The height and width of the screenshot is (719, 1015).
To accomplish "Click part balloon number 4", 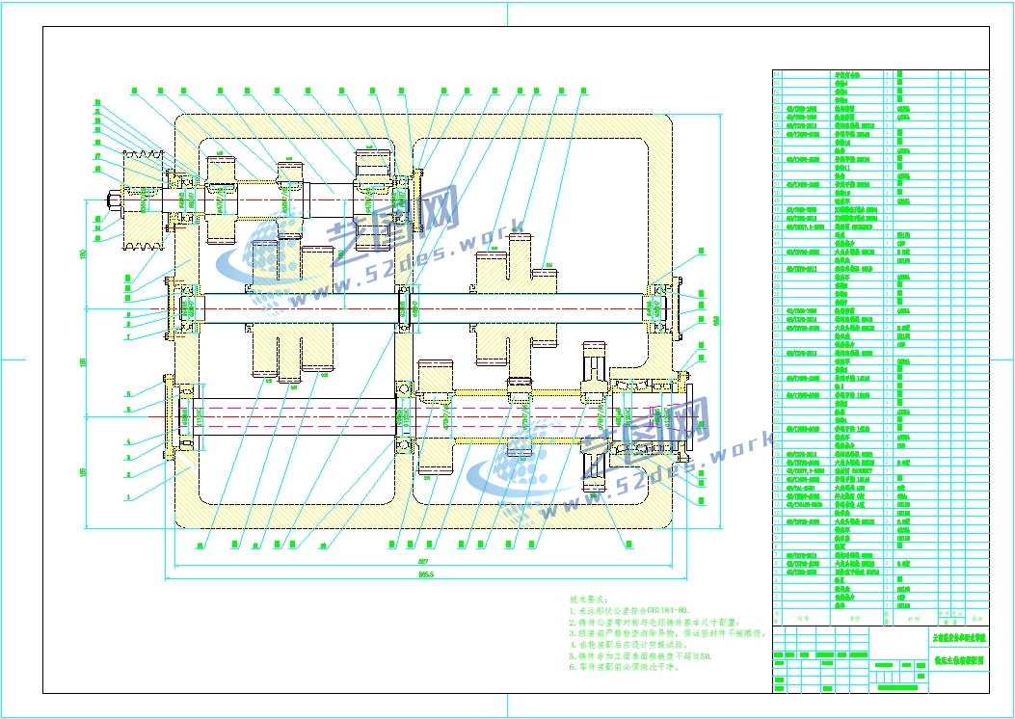I will coord(128,442).
